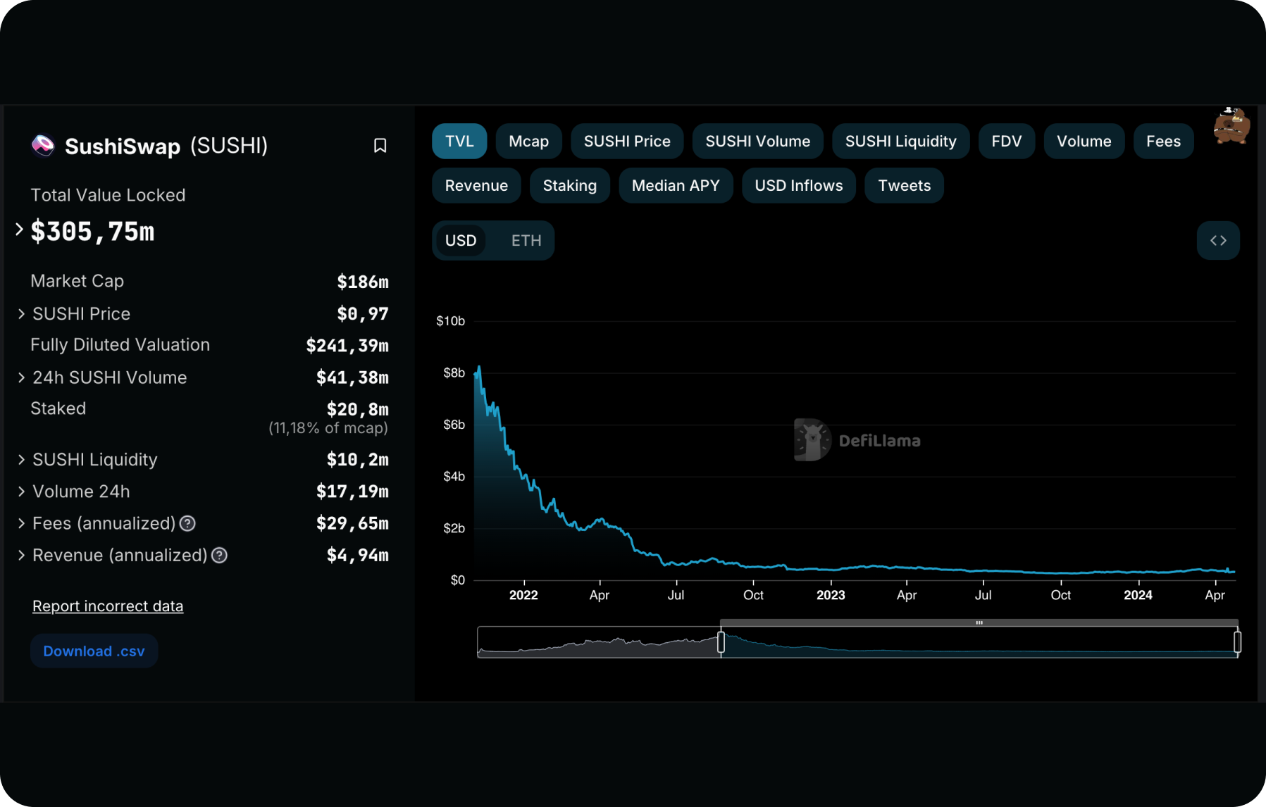Bookmark the SushiSwap protocol
This screenshot has width=1266, height=807.
click(380, 146)
